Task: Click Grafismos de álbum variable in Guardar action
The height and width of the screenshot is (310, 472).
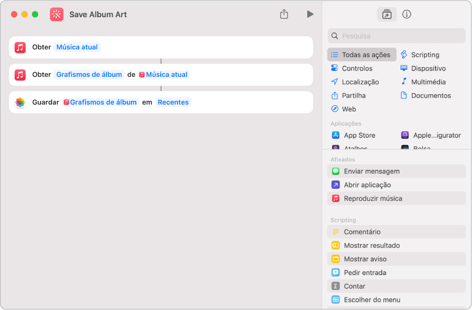Action: [x=100, y=102]
